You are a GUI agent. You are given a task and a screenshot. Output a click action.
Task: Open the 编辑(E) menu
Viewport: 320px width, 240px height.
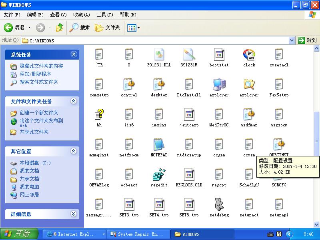35,15
